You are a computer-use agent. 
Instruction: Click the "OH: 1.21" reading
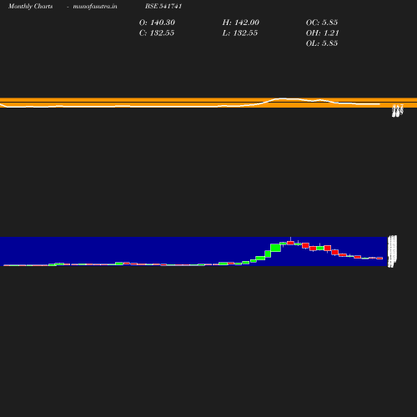point(323,33)
